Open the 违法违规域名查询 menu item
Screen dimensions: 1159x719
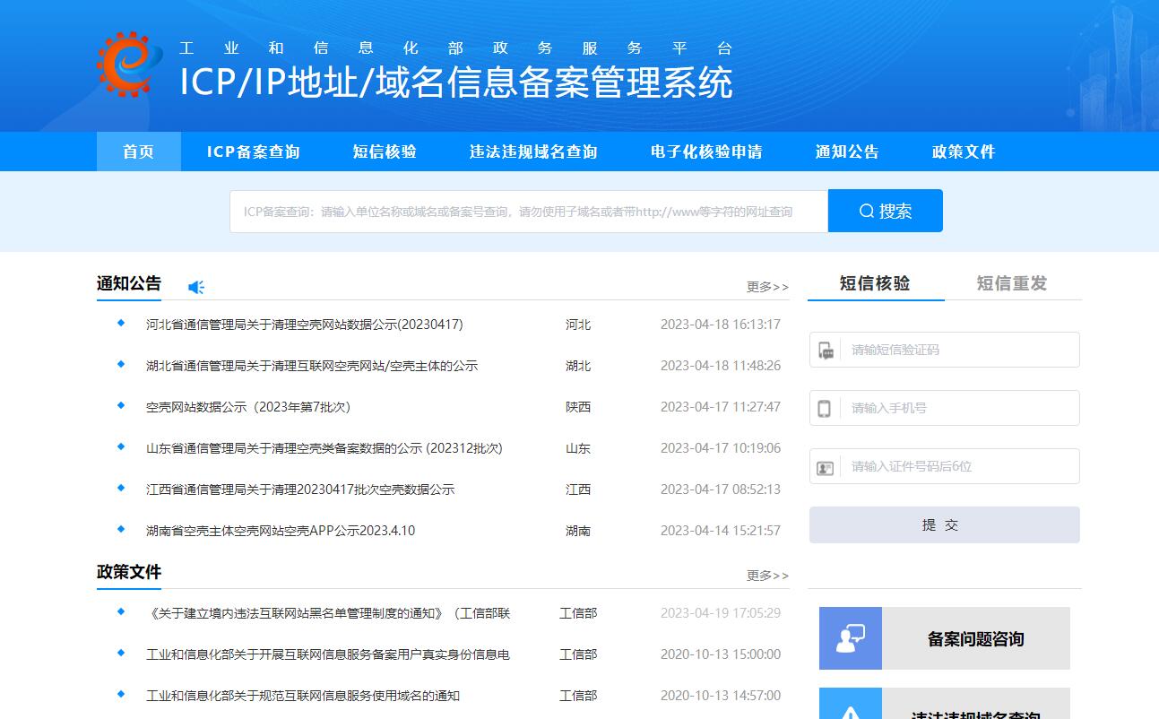click(x=533, y=152)
